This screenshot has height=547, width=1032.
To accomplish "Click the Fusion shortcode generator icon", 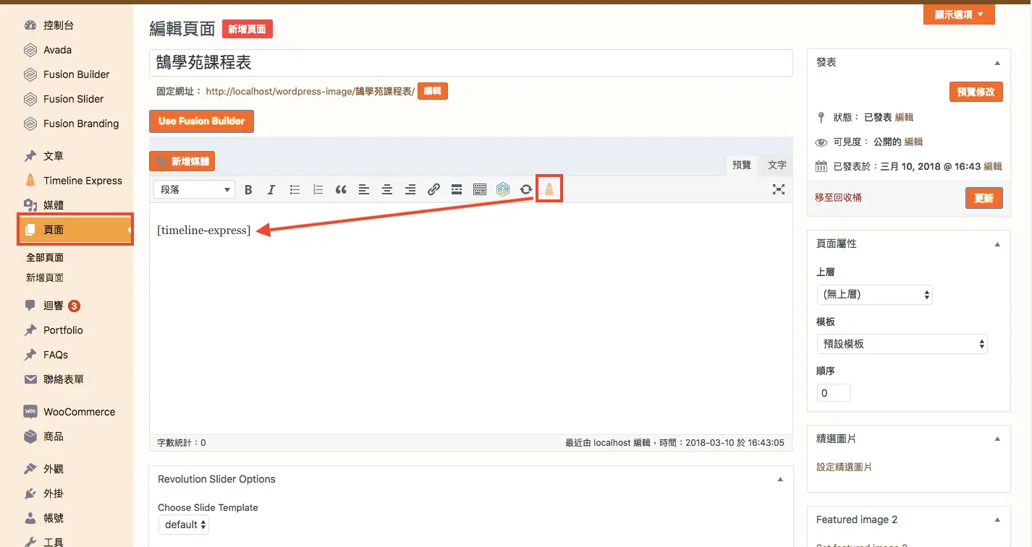I will click(x=503, y=190).
